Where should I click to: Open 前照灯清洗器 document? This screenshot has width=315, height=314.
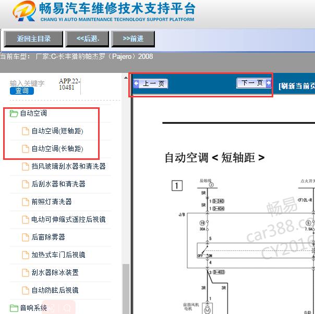(x=52, y=202)
